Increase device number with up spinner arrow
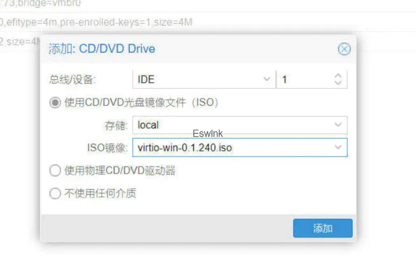 coord(338,76)
